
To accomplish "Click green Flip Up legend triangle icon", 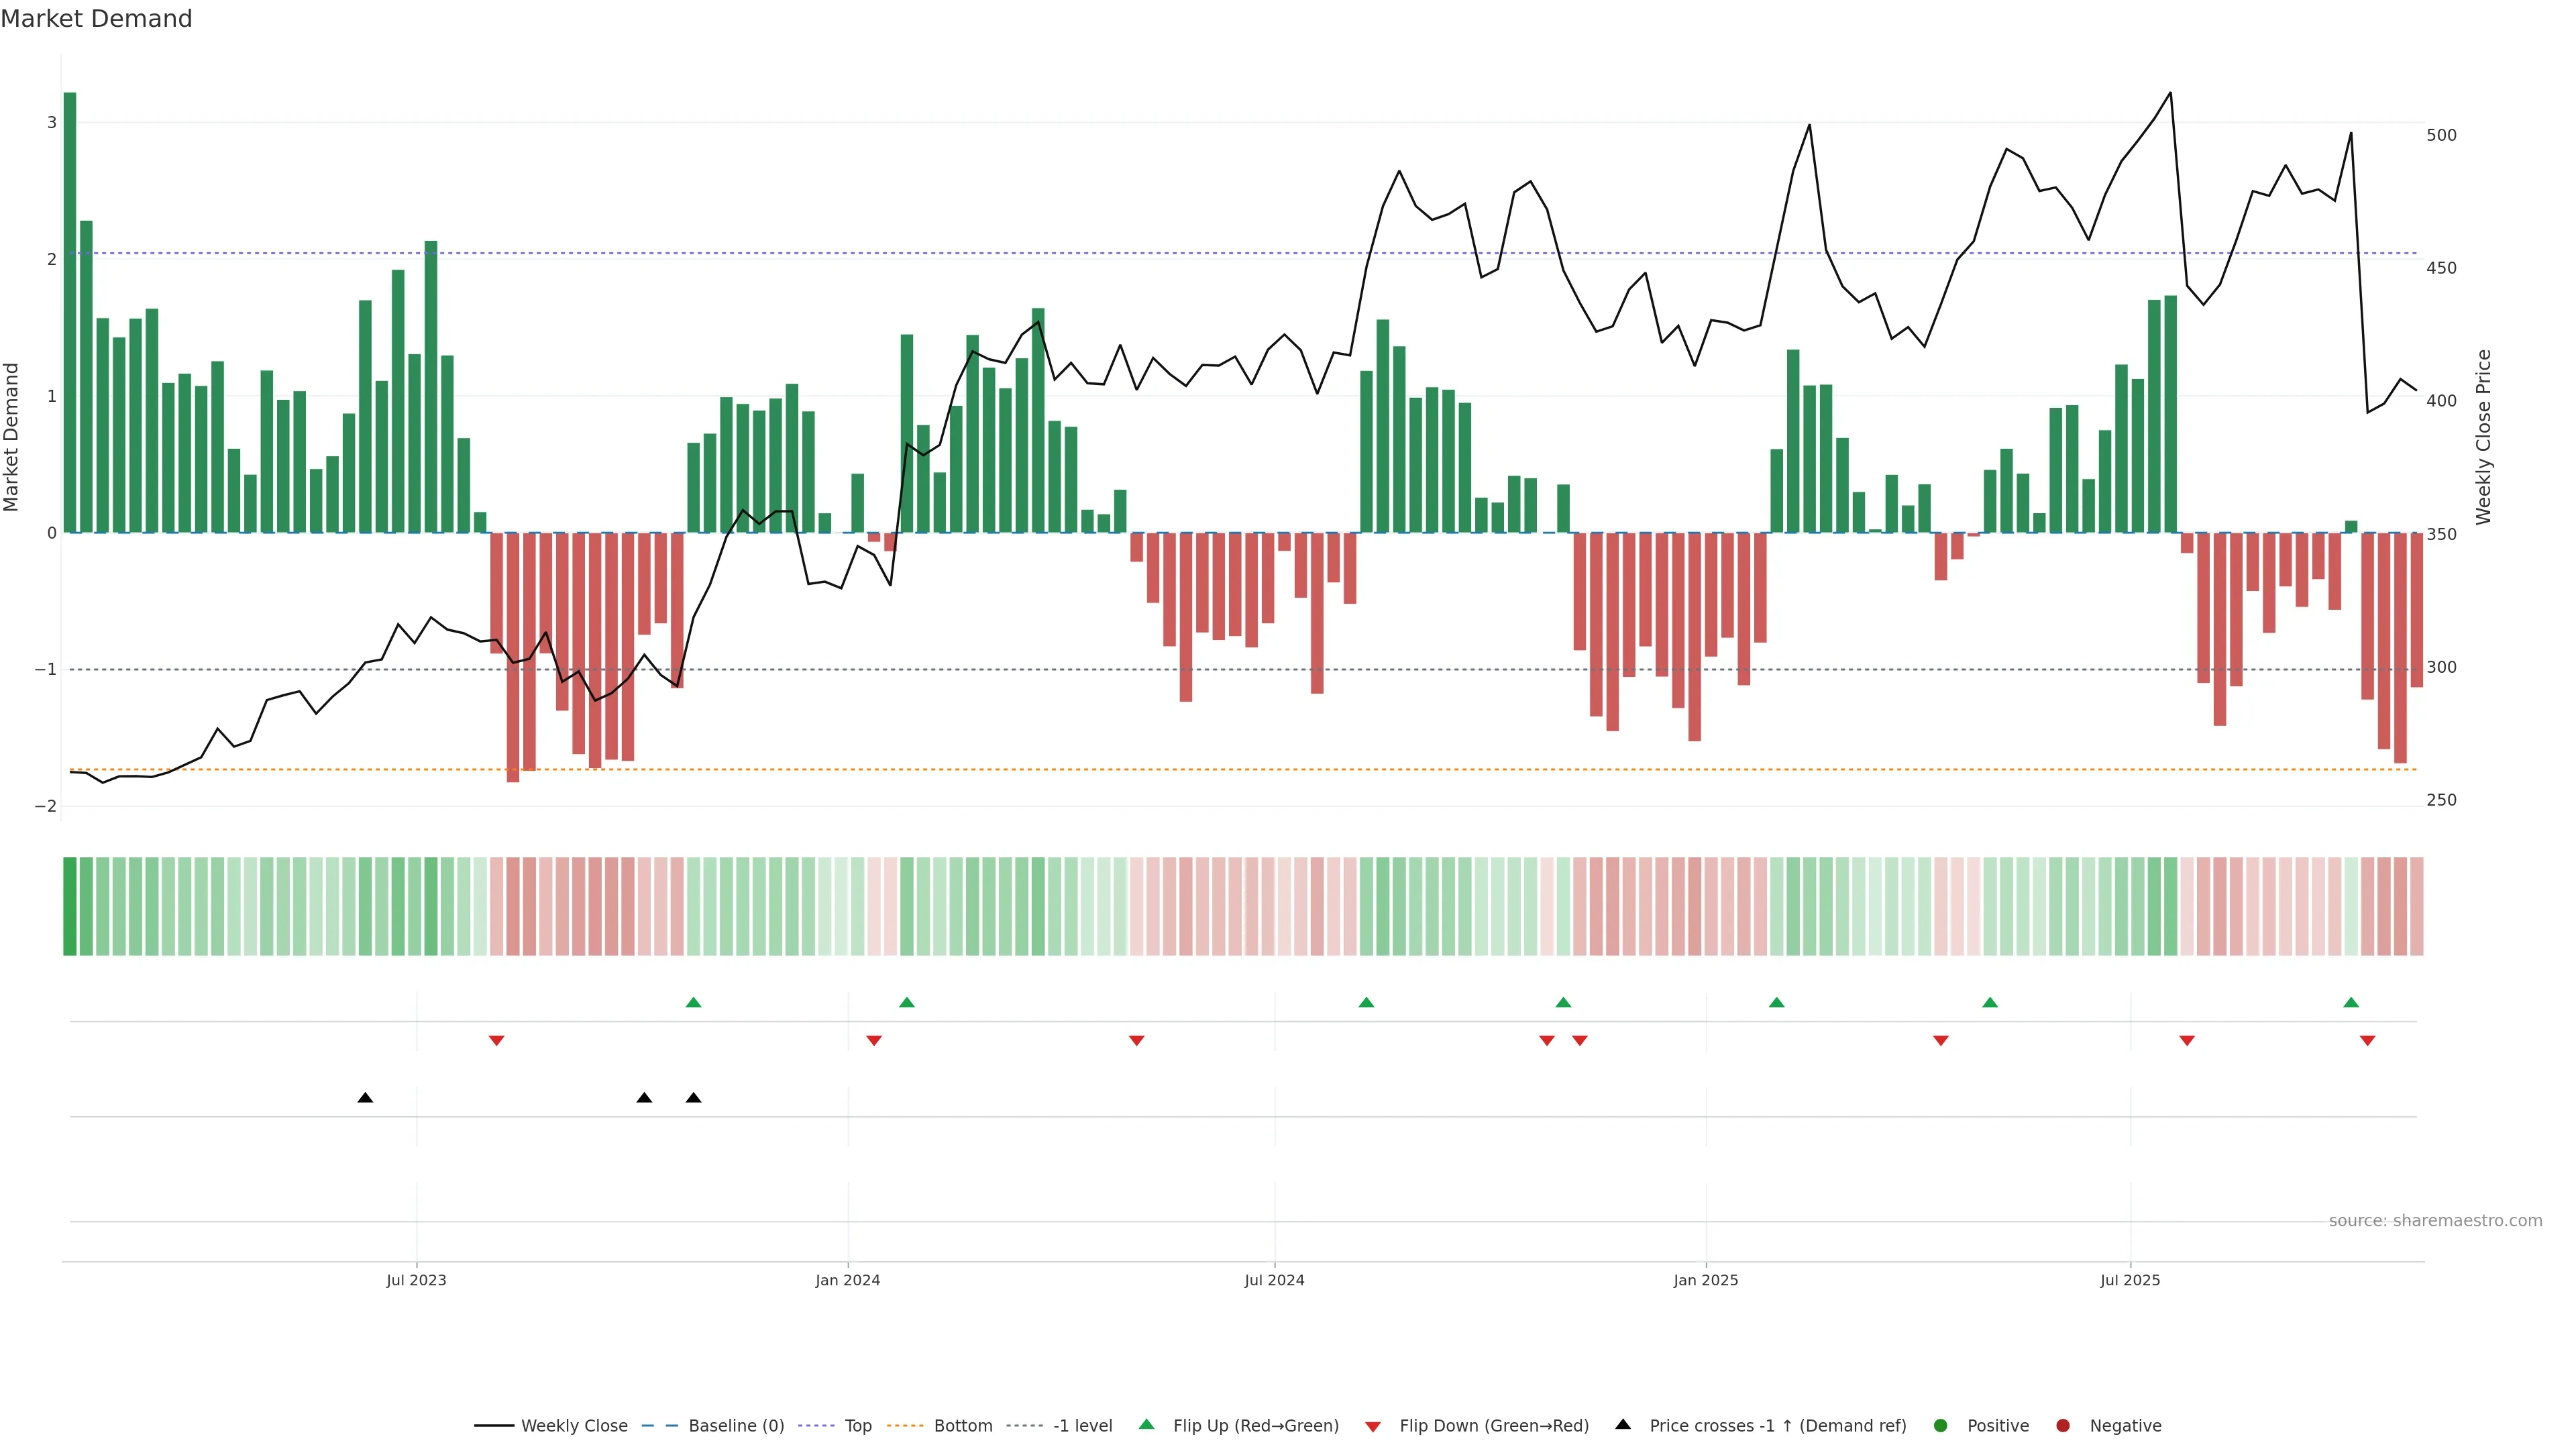I will [x=1147, y=1424].
